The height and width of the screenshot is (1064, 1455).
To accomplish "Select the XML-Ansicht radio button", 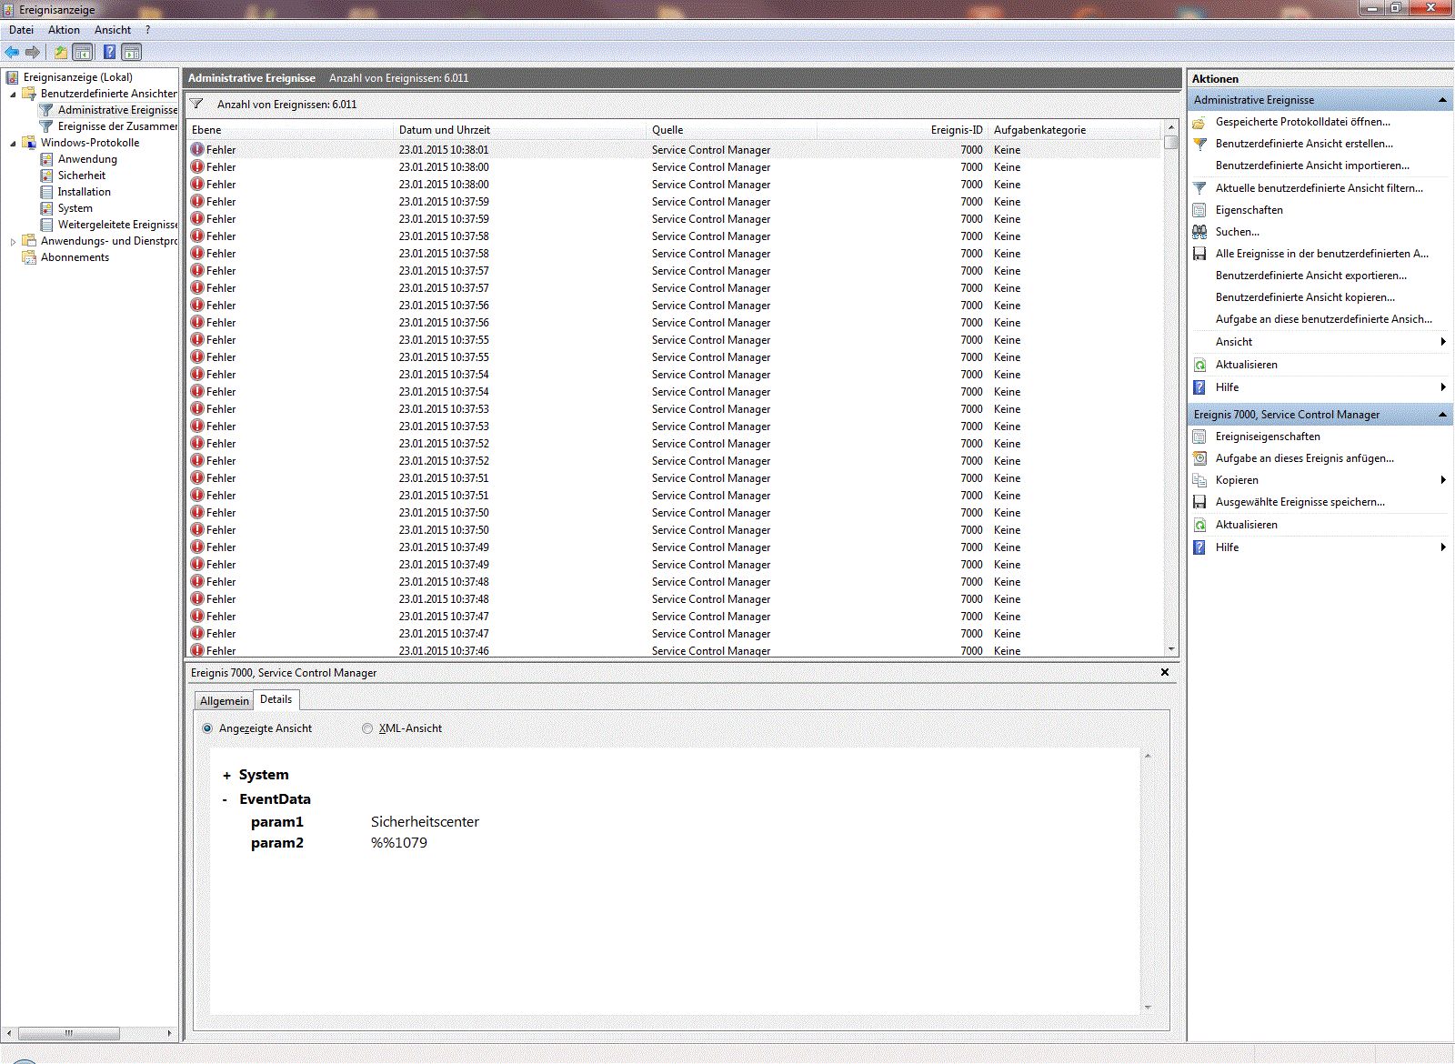I will (367, 728).
